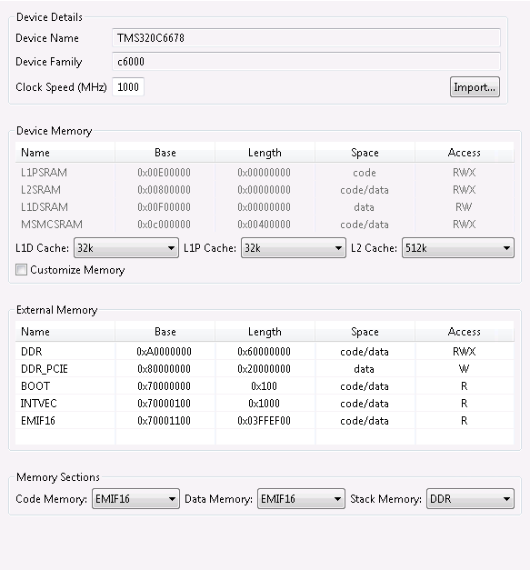Image resolution: width=530 pixels, height=570 pixels.
Task: Click the External Memory Base column header
Action: tap(165, 332)
